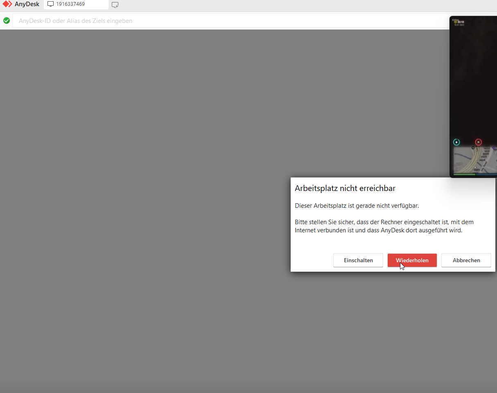Open a new session tab with plus-monitor icon
Image resolution: width=497 pixels, height=393 pixels.
pos(115,5)
